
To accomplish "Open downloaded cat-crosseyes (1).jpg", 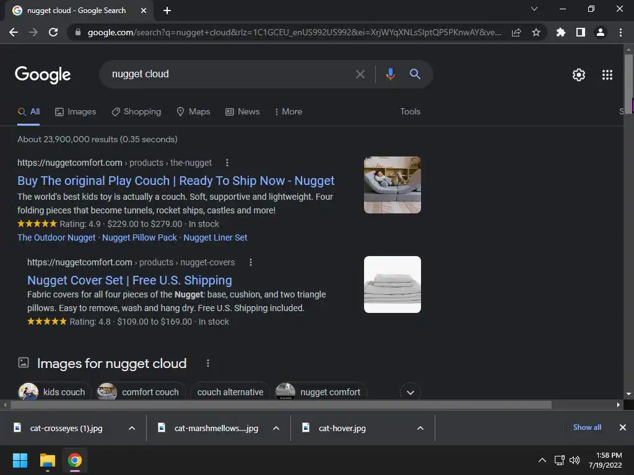I will (x=66, y=428).
